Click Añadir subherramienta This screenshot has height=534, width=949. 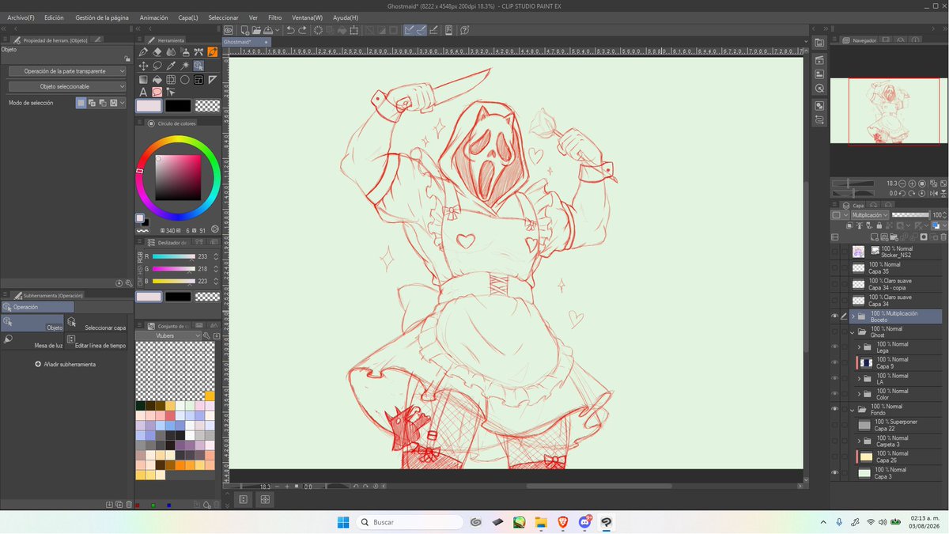coord(65,364)
